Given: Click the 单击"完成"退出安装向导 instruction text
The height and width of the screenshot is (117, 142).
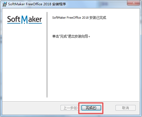Looking at the screenshot, I should (71, 36).
